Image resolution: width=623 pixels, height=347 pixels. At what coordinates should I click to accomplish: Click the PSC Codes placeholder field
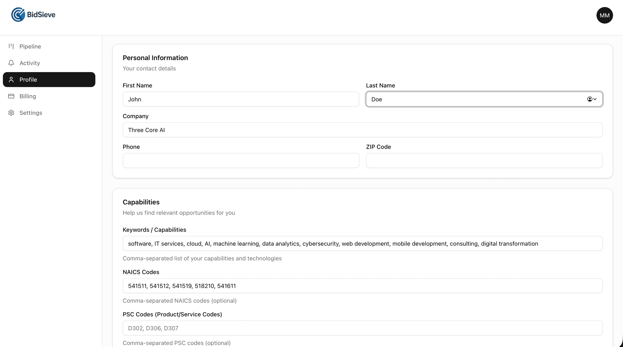[x=362, y=328]
